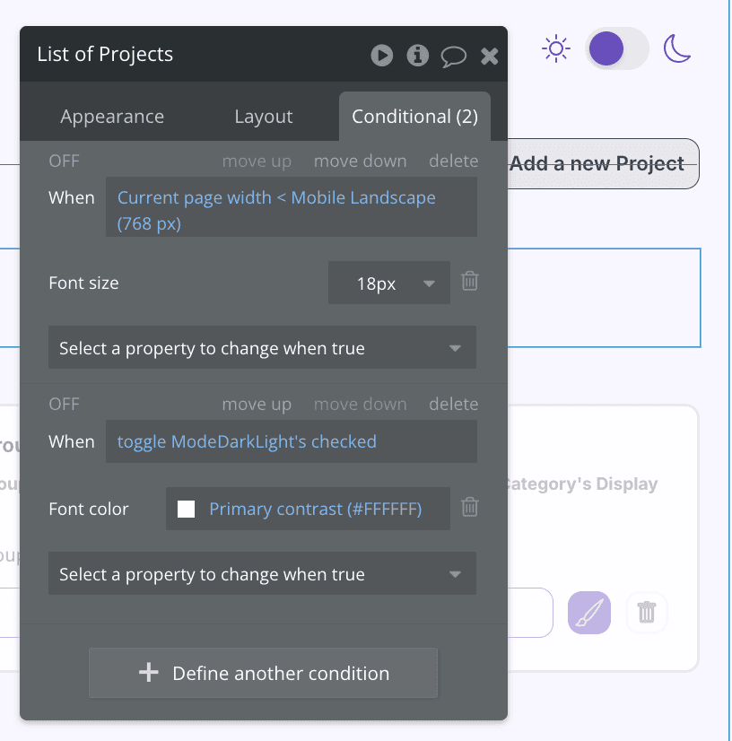Image resolution: width=732 pixels, height=741 pixels.
Task: Delete the page width condition
Action: pos(454,161)
